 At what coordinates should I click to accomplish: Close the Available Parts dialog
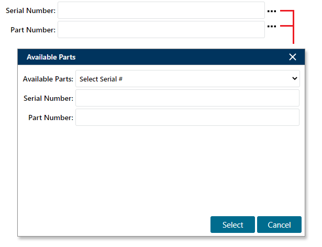click(x=293, y=57)
